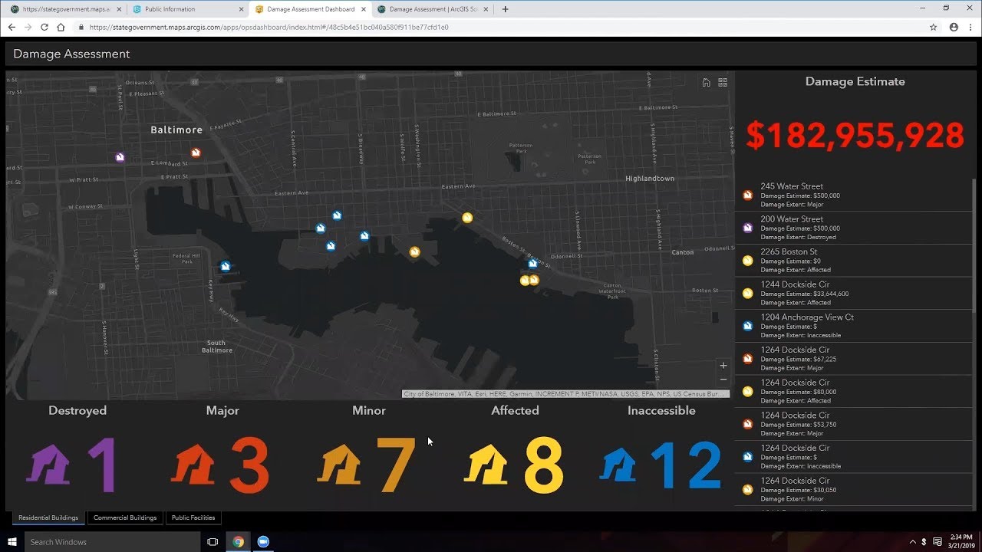Select the 1264 Dockside Cir $67,225 entry
Viewport: 982px width, 552px height.
coord(853,359)
